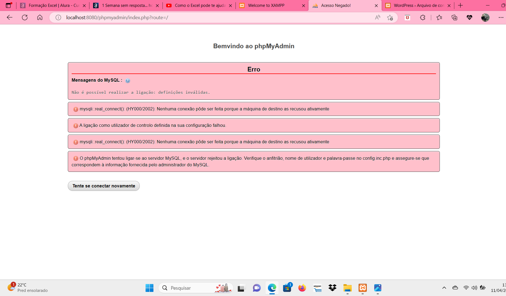Screen dimensions: 506x296
Task: Click the Microsoft Edge taskbar icon
Action: (272, 288)
